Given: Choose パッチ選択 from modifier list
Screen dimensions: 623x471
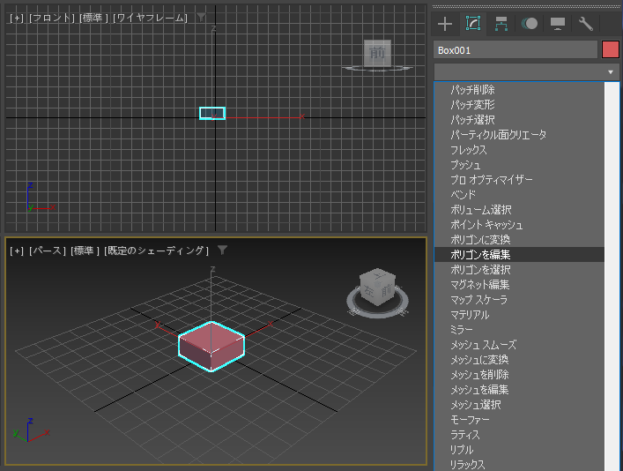Looking at the screenshot, I should [x=519, y=120].
